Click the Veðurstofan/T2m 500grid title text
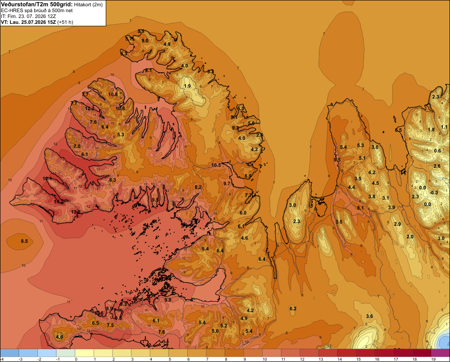The height and width of the screenshot is (362, 450). 37,4
